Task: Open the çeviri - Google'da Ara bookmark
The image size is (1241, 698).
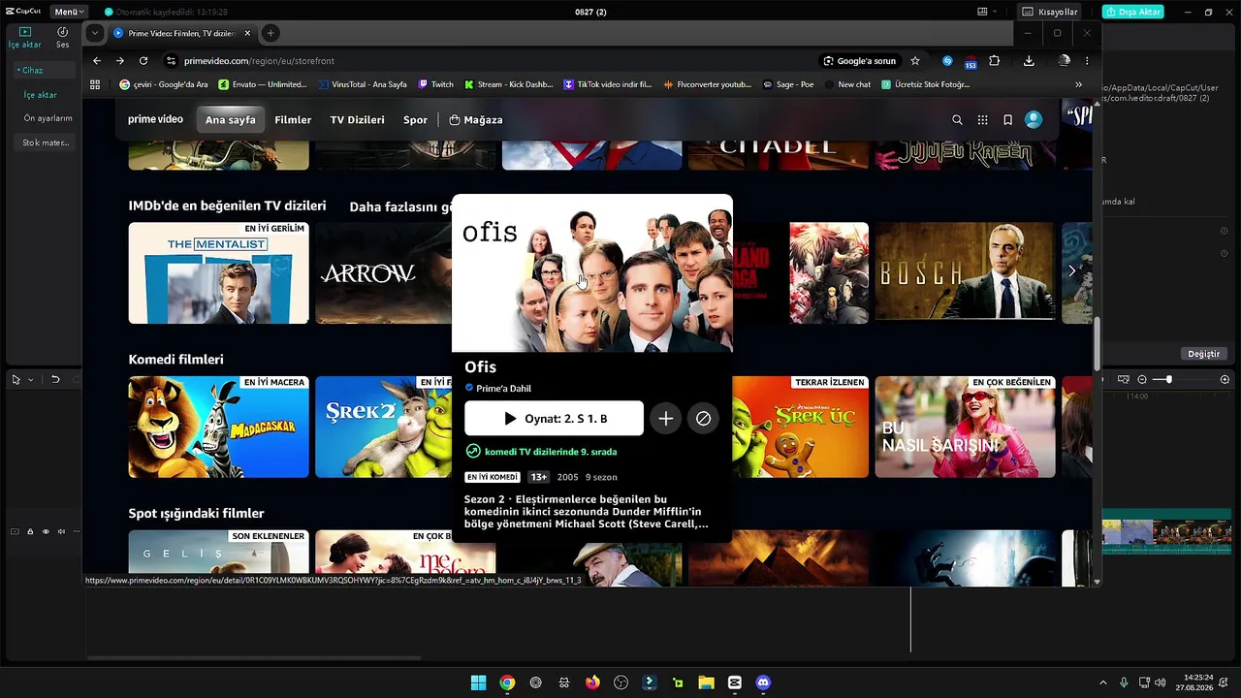Action: pos(164,84)
